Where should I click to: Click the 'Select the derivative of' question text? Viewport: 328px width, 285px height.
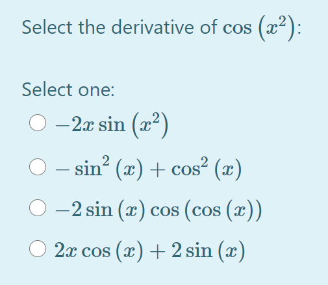(120, 27)
